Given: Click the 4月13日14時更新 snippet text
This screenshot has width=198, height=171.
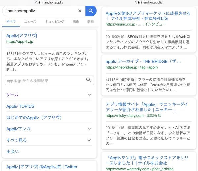Looking at the screenshot, I should [x=148, y=85].
